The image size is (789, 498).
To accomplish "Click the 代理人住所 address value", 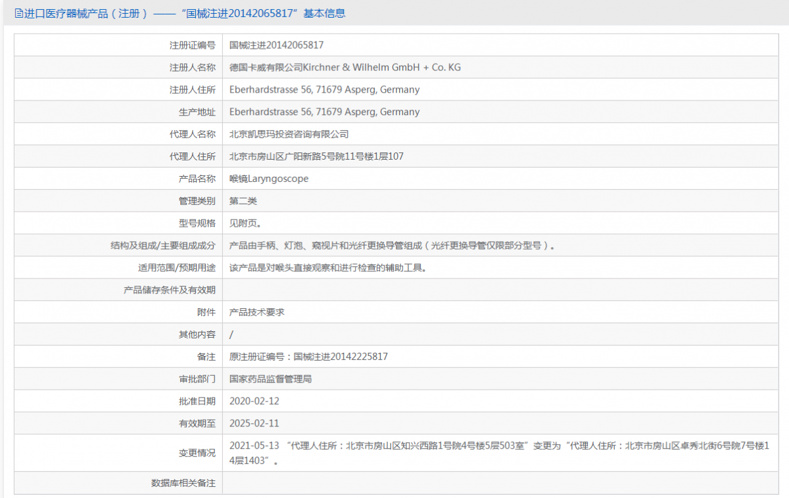I will [x=316, y=157].
